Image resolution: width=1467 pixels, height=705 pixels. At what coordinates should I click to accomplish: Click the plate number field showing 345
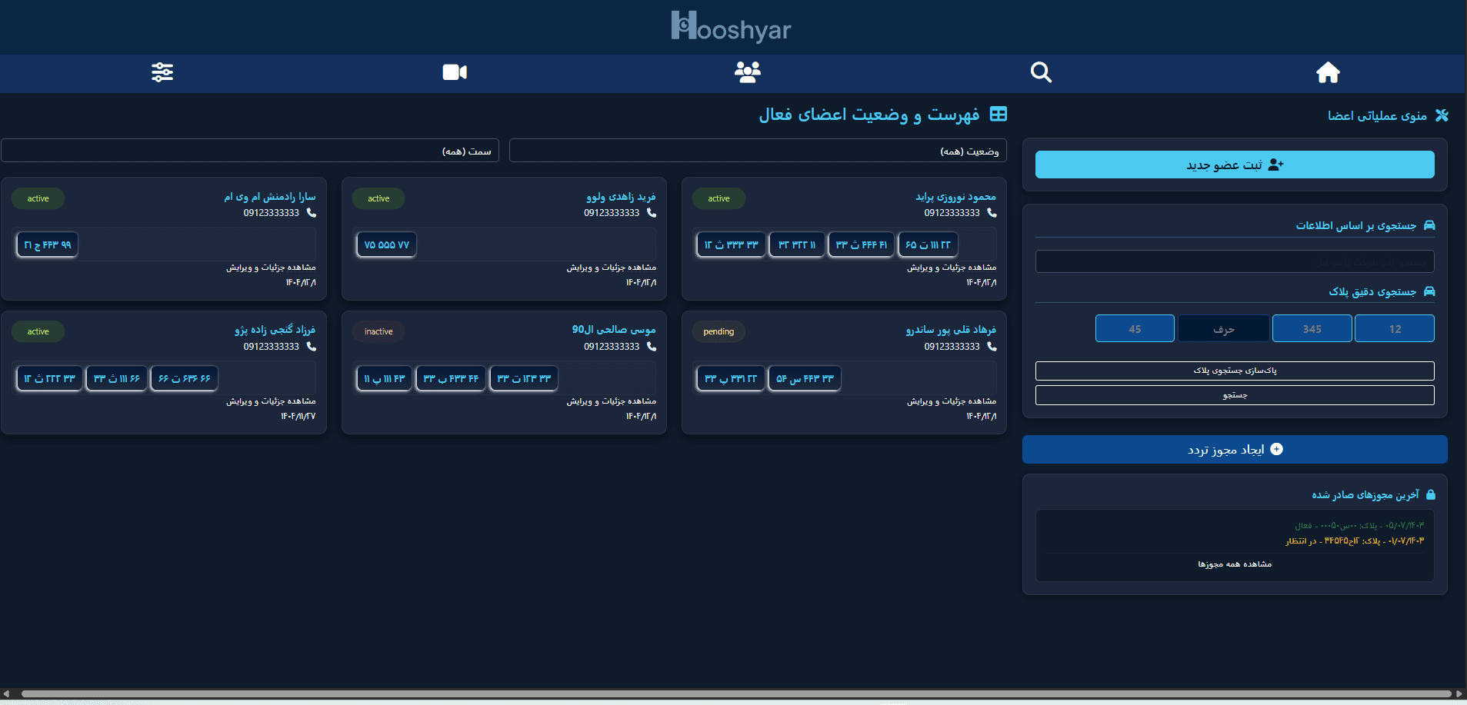1312,329
